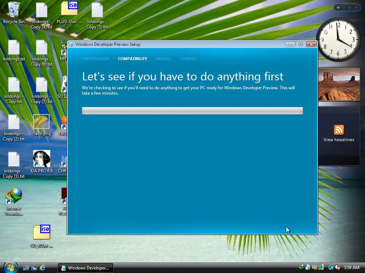Click the Internet Download Manager tray icon

pos(302,267)
